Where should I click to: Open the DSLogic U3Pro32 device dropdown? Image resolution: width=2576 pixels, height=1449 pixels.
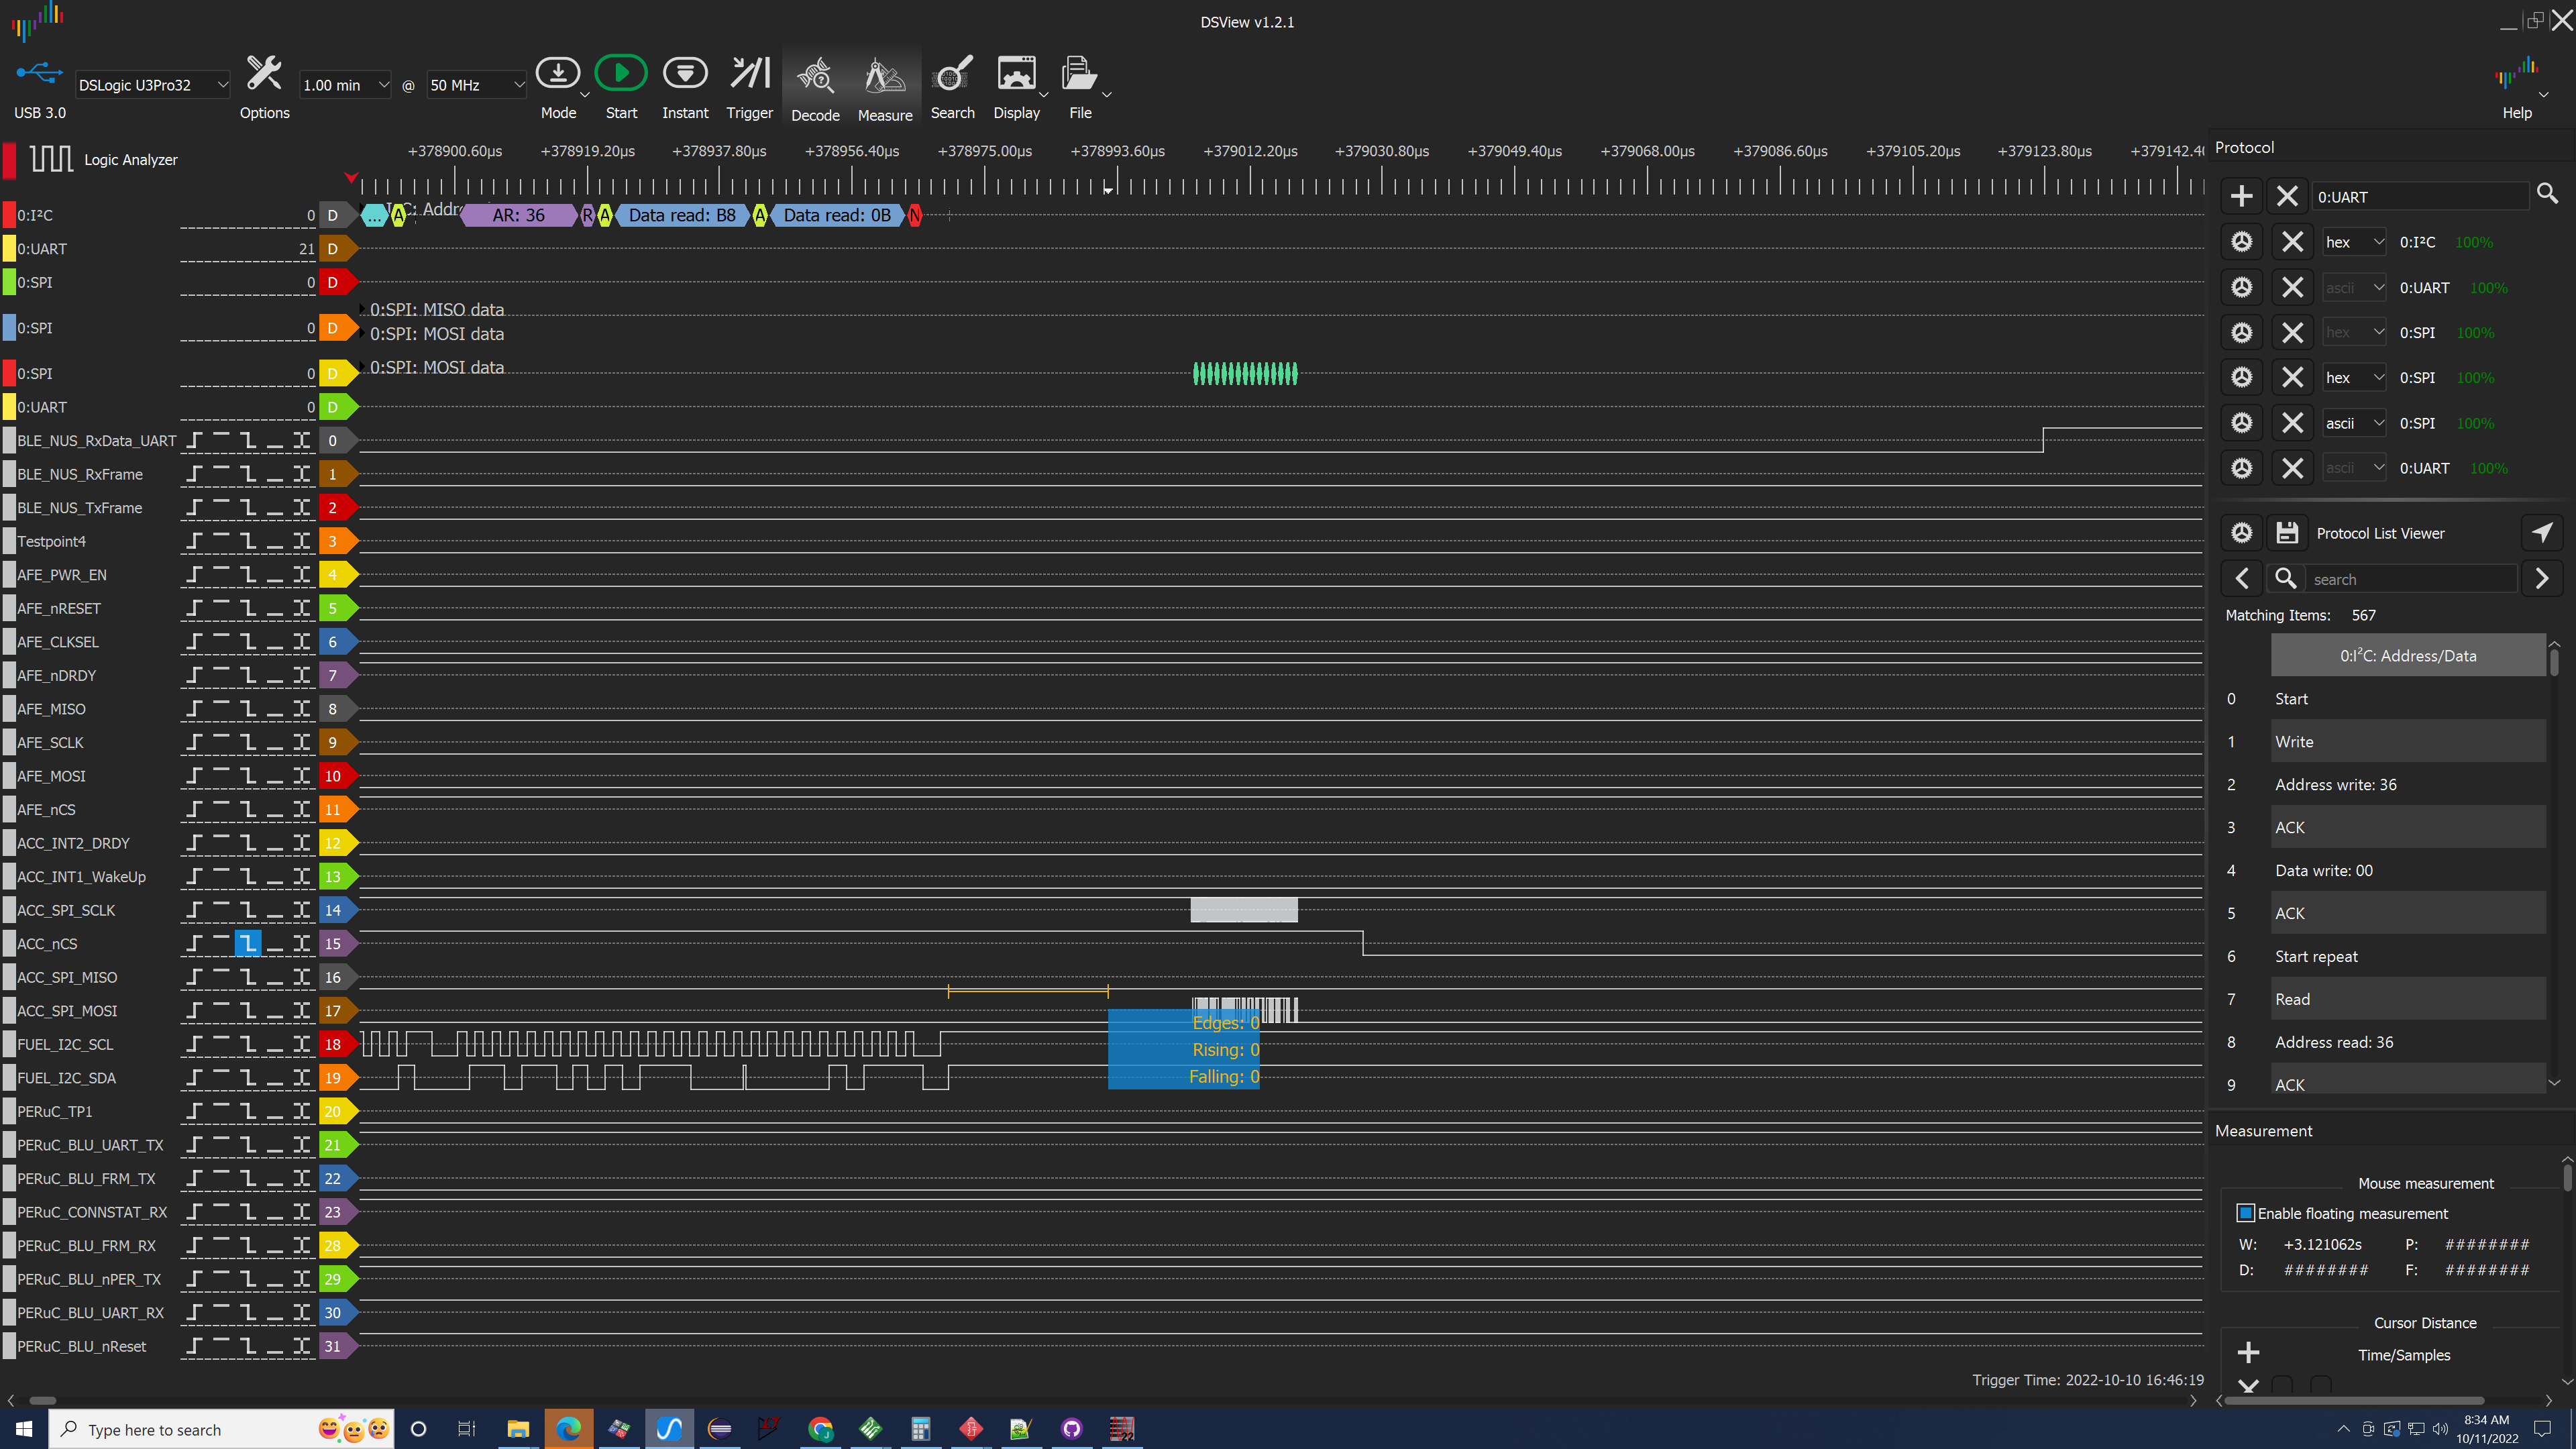pos(152,85)
